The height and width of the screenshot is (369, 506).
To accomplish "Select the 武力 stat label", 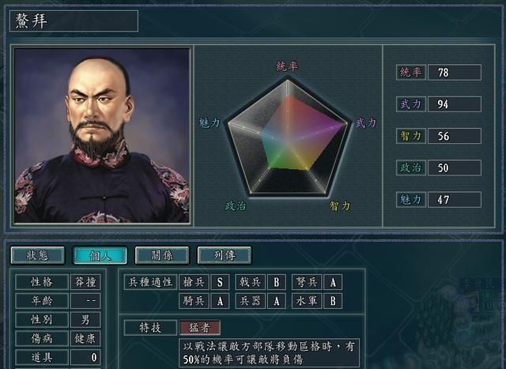I will pyautogui.click(x=411, y=104).
